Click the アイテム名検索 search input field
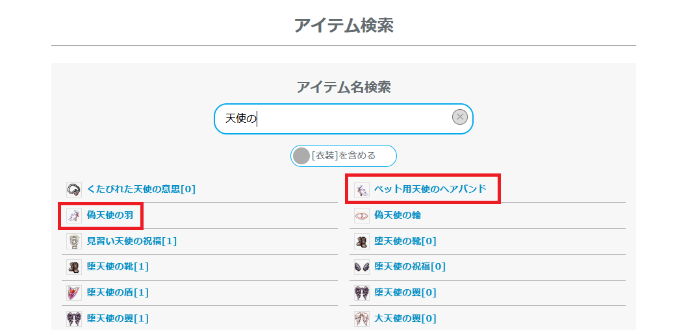The image size is (688, 330). pos(338,118)
